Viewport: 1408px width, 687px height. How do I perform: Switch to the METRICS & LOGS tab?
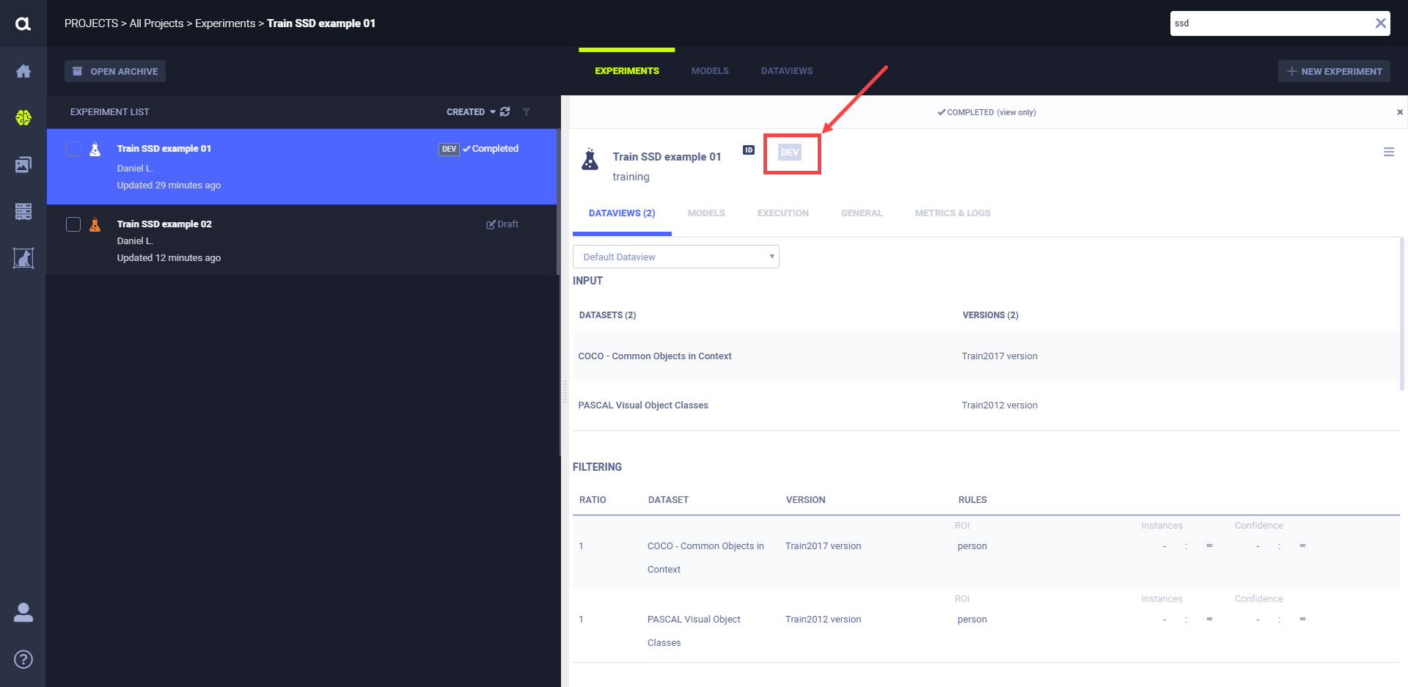(952, 213)
